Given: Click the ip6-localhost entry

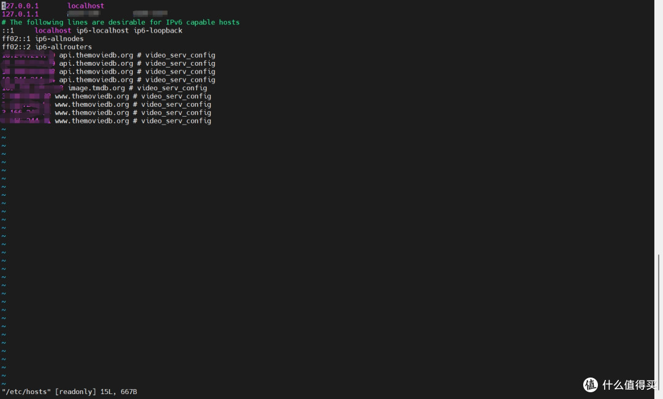Looking at the screenshot, I should pos(103,31).
